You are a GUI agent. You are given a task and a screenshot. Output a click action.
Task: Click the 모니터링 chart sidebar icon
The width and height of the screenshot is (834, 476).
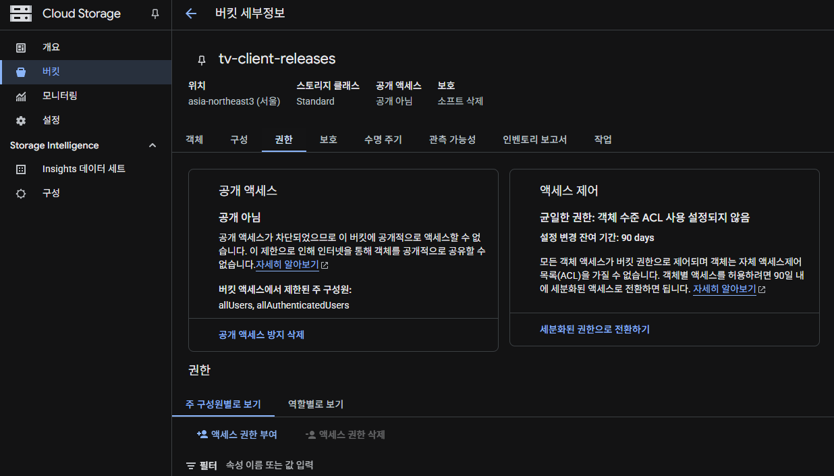click(21, 96)
